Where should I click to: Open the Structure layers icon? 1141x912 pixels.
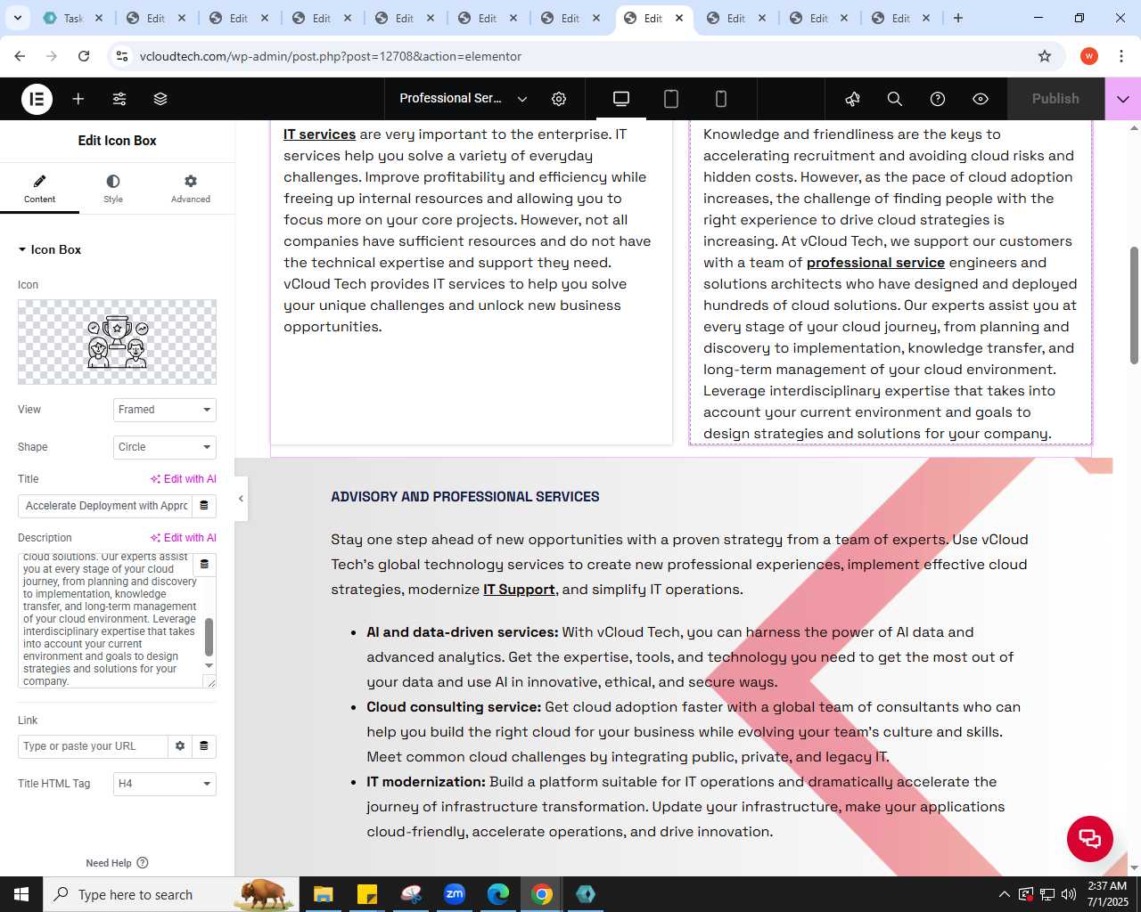(x=160, y=99)
